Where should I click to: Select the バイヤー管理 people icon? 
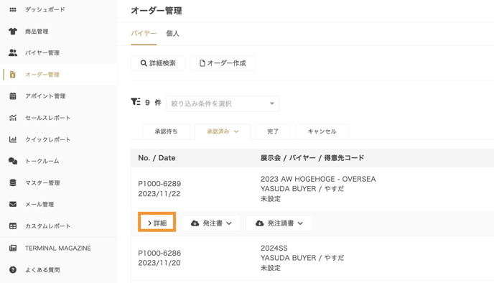(13, 52)
